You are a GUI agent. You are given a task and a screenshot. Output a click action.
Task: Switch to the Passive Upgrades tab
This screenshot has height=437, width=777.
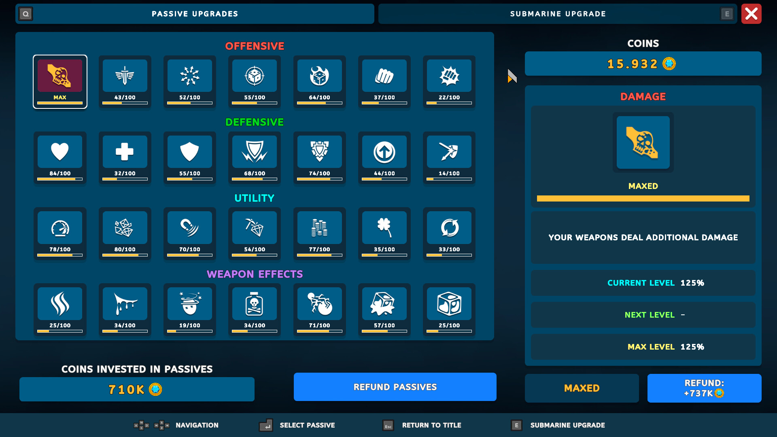pyautogui.click(x=194, y=13)
